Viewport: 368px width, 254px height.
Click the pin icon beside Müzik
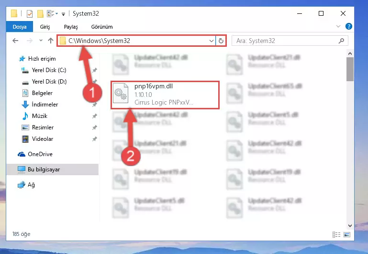point(94,116)
